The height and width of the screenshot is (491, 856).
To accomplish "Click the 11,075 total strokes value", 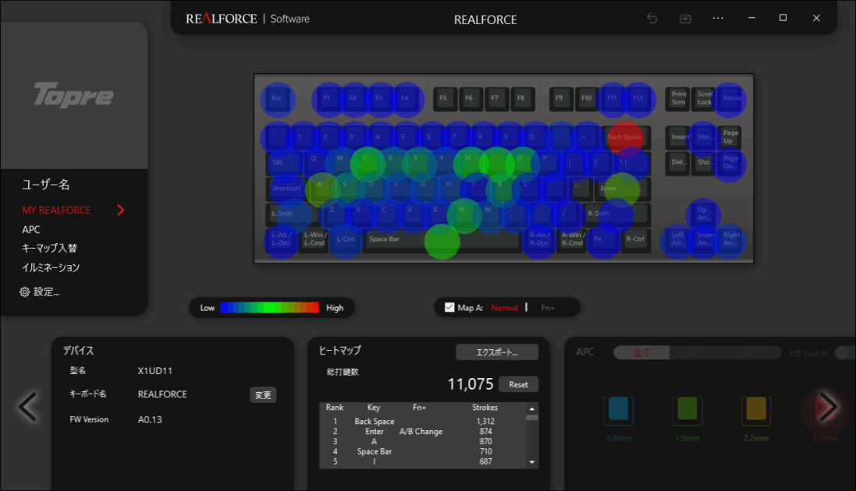I will coord(470,384).
